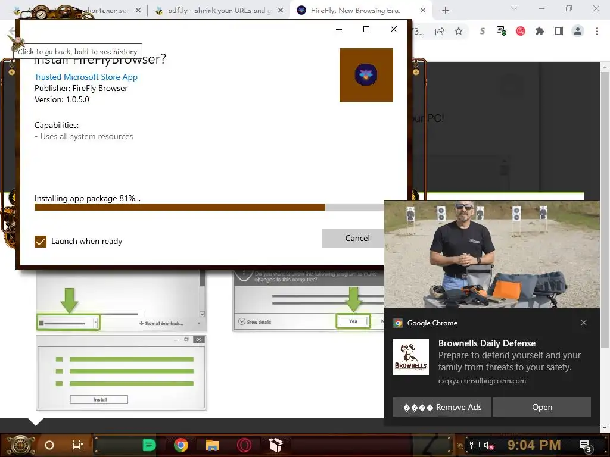This screenshot has width=610, height=457.
Task: Click the Remove Ads notification button
Action: coord(442,407)
